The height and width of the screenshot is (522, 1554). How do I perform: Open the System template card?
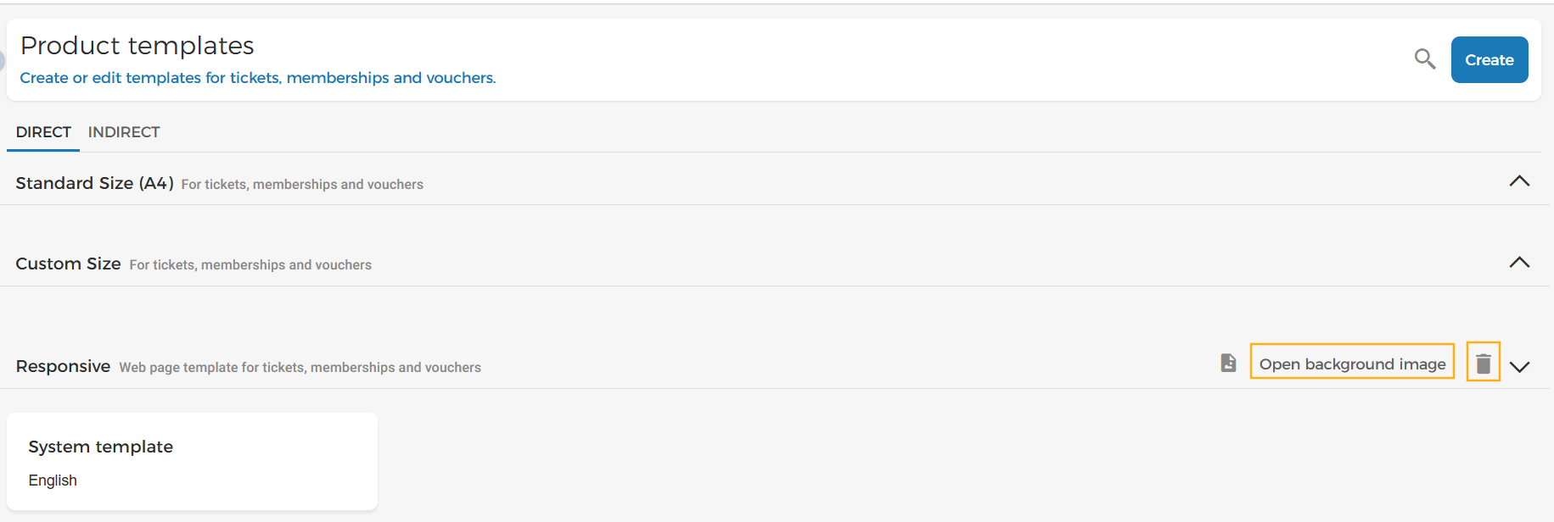[x=192, y=462]
